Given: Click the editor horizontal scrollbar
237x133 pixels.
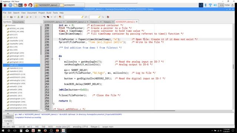Looking at the screenshot, I should coord(110,111).
